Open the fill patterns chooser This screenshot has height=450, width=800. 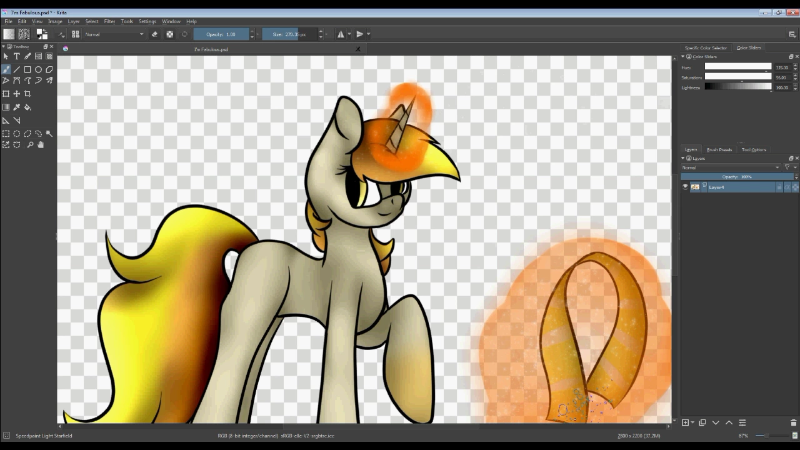tap(24, 34)
